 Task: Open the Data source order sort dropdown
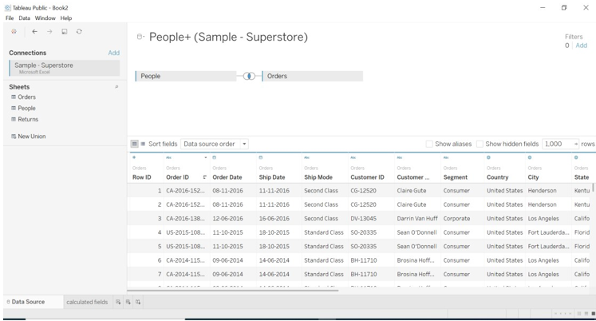pyautogui.click(x=215, y=144)
